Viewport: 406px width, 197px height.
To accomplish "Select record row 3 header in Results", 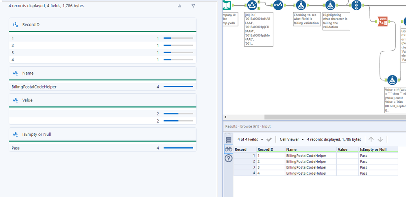I will pyautogui.click(x=245, y=167).
